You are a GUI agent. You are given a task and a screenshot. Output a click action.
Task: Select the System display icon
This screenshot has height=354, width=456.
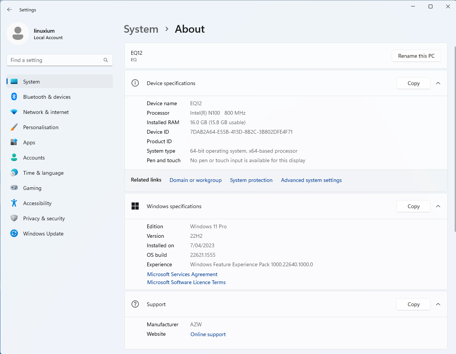tap(14, 82)
